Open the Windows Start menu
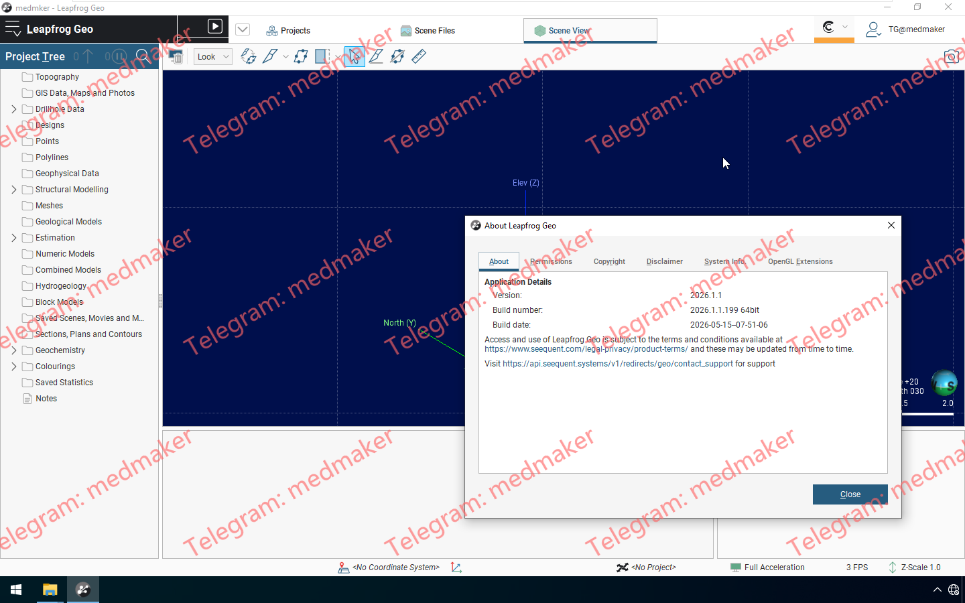 coord(16,590)
